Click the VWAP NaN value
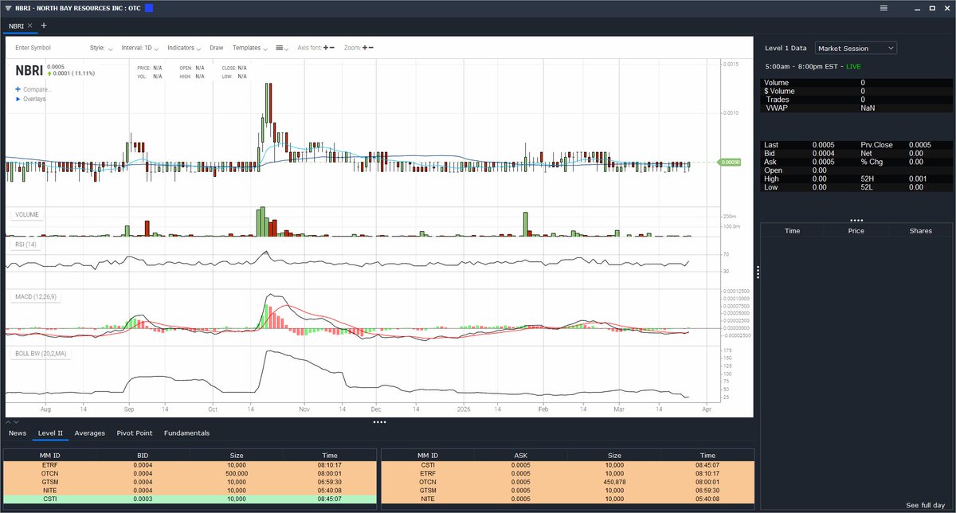956x513 pixels. click(868, 108)
